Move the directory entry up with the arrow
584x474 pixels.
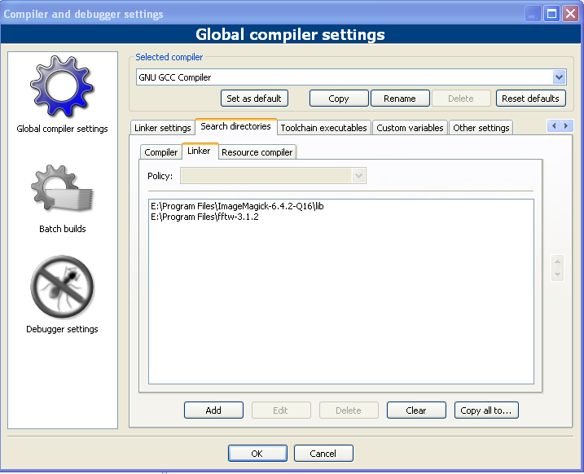click(x=558, y=261)
